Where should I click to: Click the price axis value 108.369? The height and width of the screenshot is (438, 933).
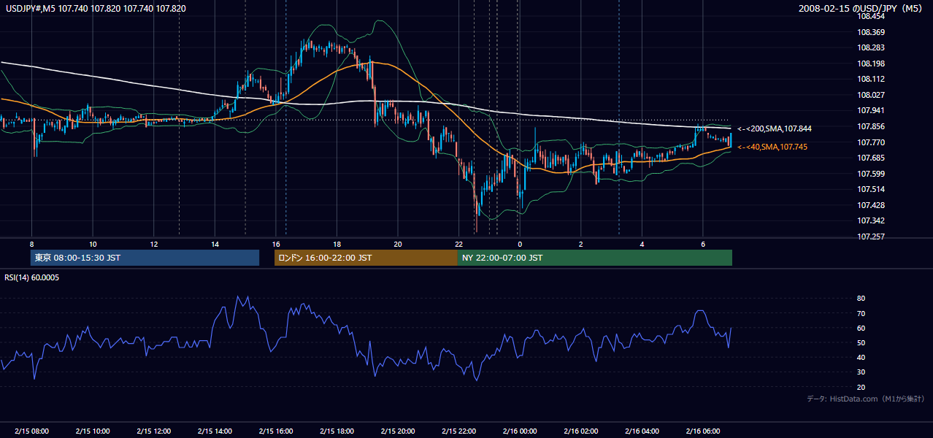click(x=872, y=32)
